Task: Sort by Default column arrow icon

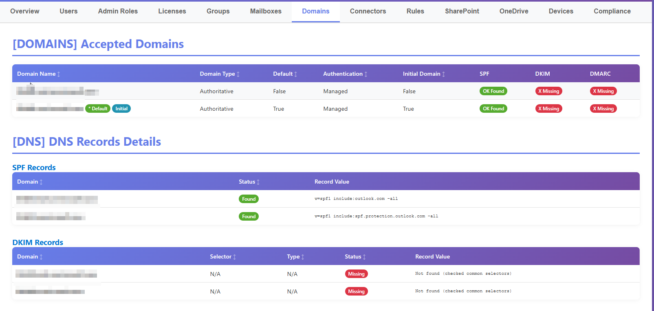Action: tap(296, 74)
